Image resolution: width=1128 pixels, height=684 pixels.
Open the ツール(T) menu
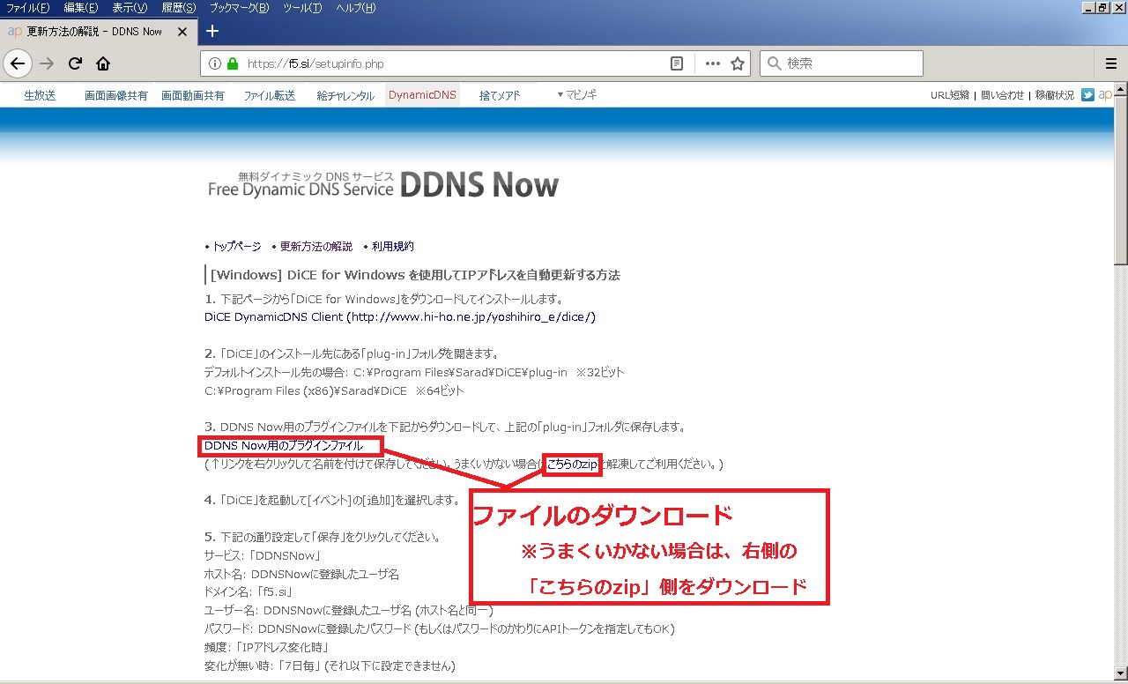pos(302,8)
